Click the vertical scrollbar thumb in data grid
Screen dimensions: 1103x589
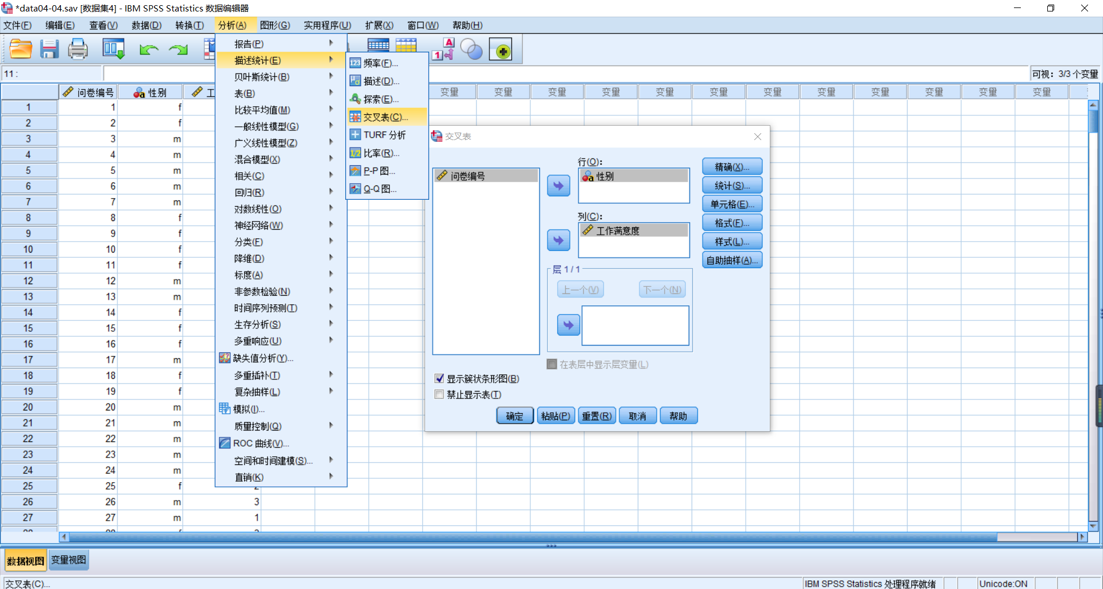click(1093, 121)
